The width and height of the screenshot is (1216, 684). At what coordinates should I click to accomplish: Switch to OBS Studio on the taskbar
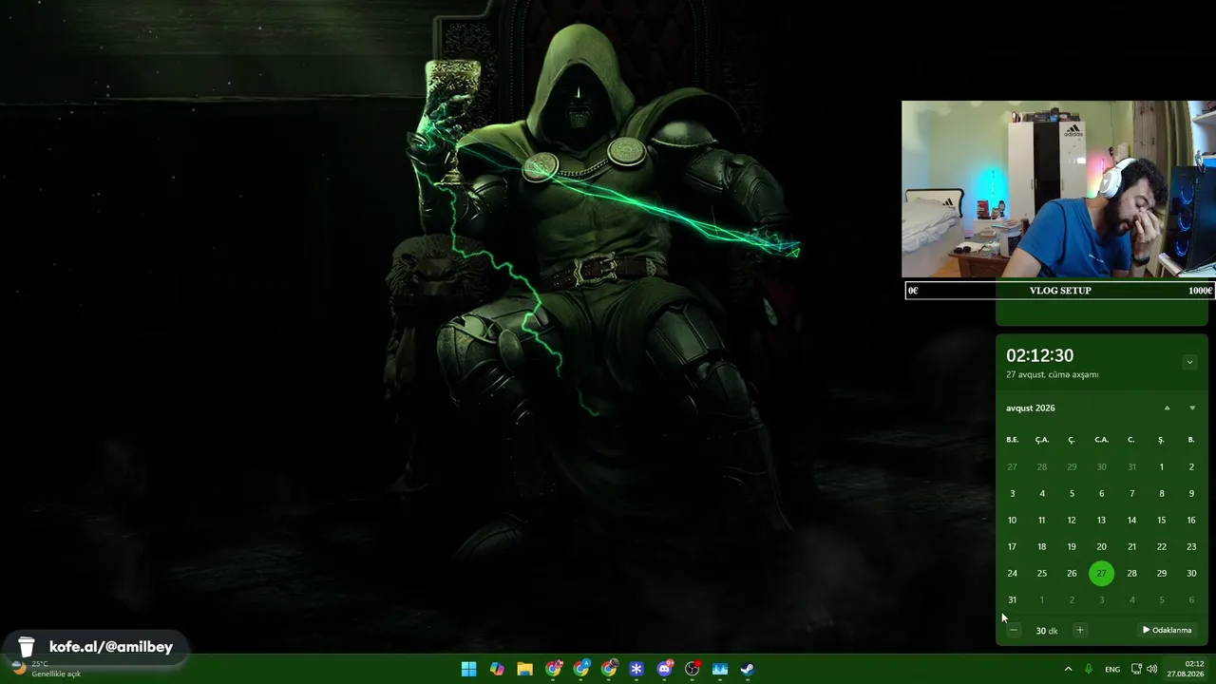coord(693,669)
